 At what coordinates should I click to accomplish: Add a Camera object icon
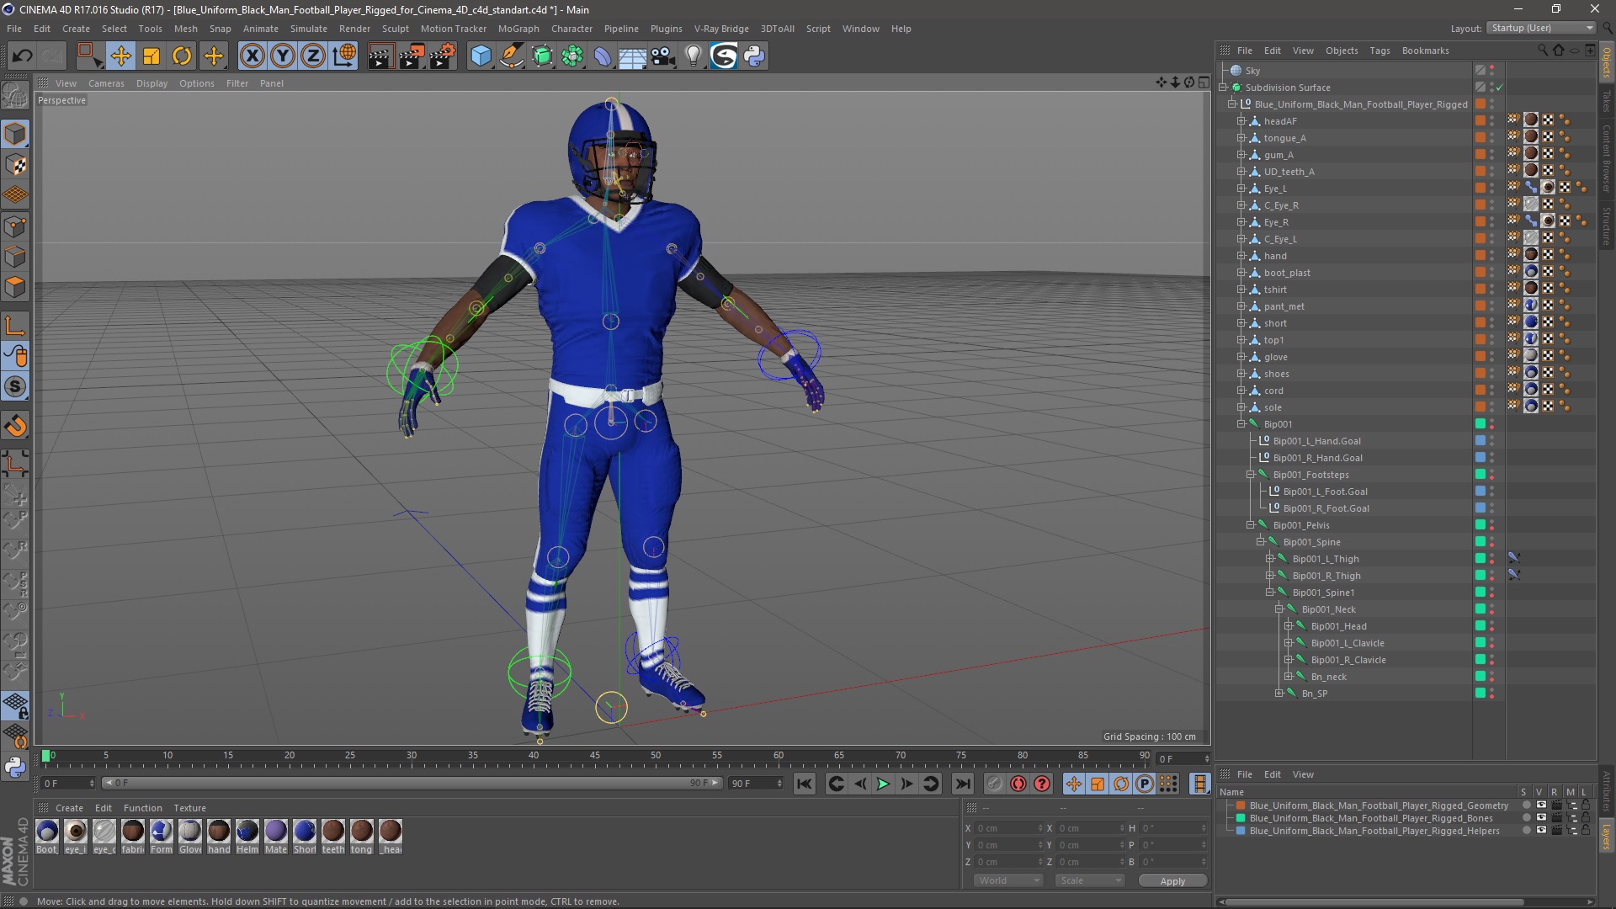(x=663, y=56)
